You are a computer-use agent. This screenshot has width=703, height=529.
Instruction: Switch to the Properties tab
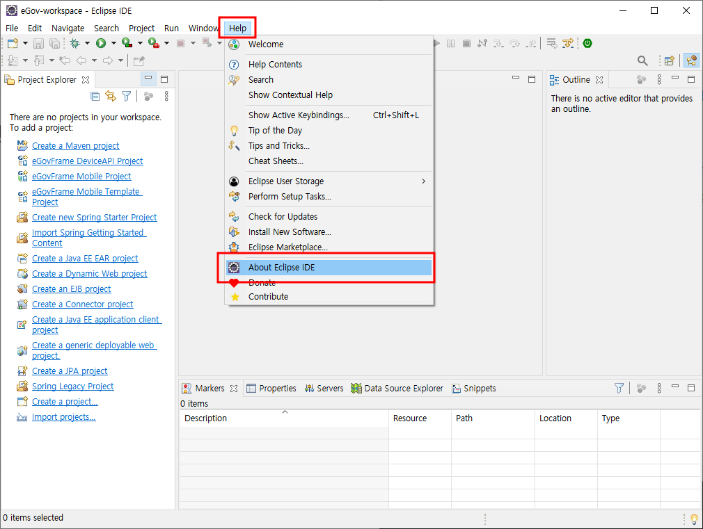(x=271, y=389)
